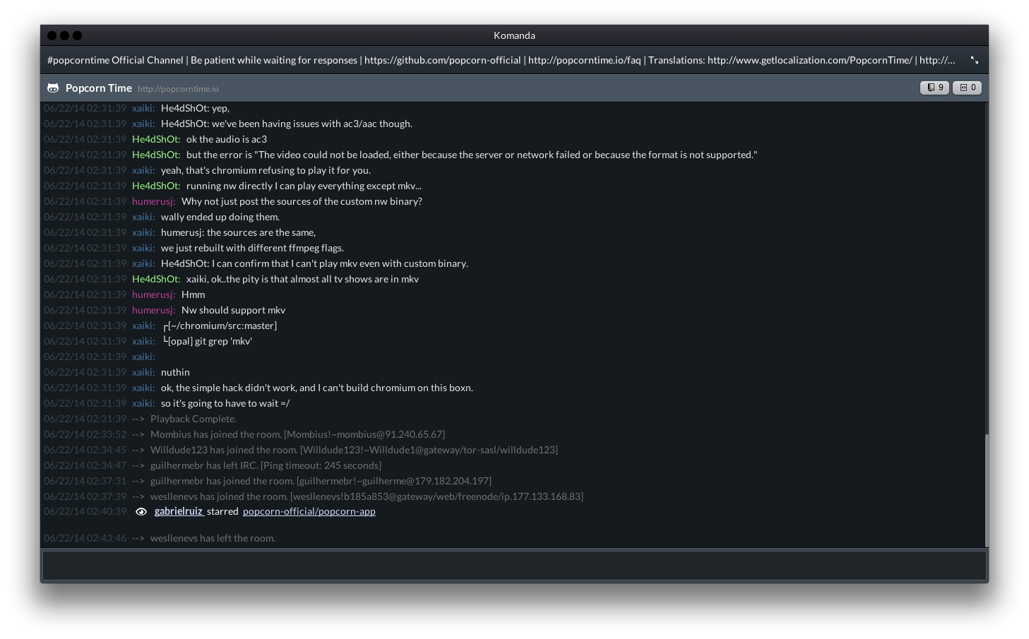Screen dimensions: 1029x639
Task: Click timestamp 06/22/14 02:33:52
Action: (85, 434)
